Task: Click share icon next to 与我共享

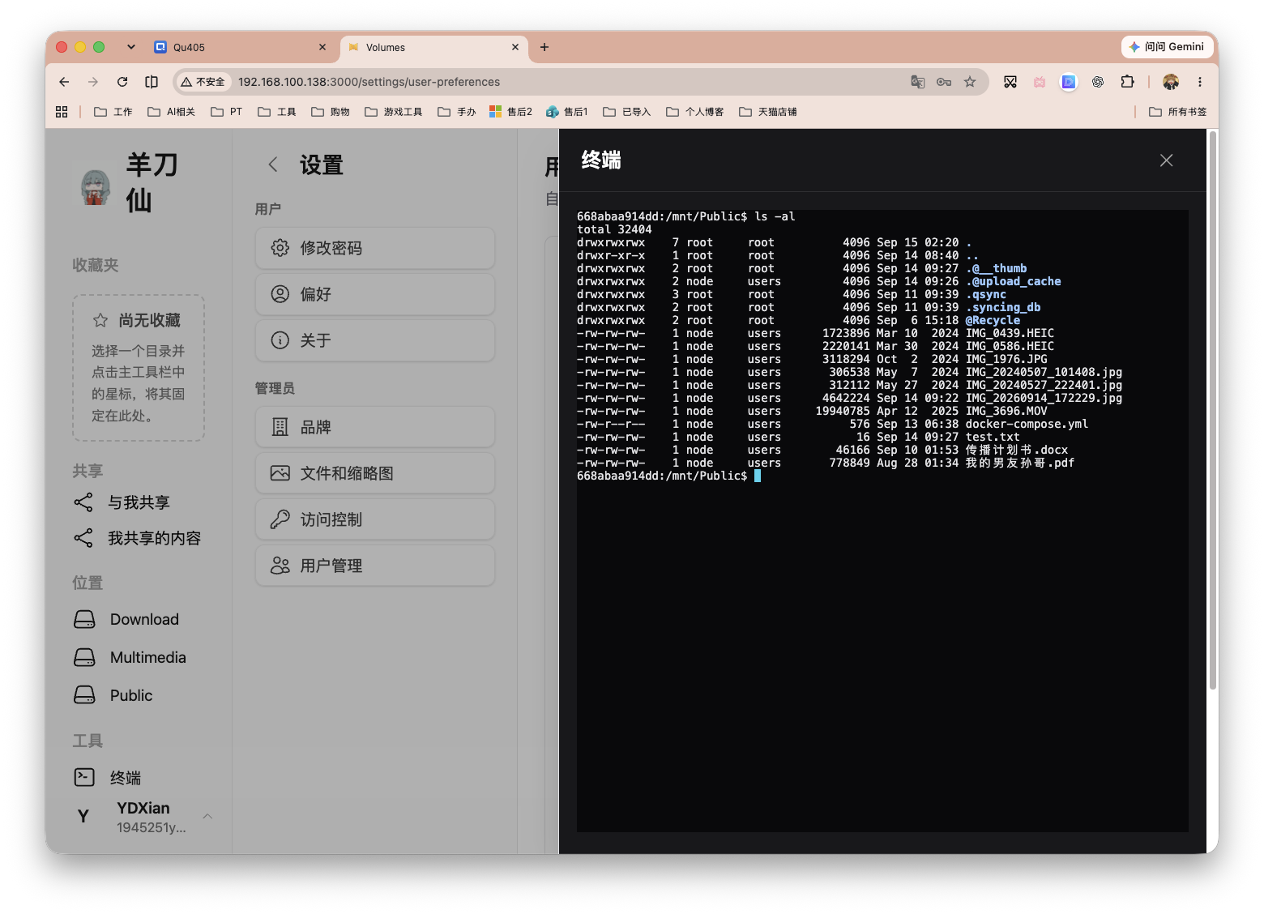Action: pyautogui.click(x=83, y=502)
